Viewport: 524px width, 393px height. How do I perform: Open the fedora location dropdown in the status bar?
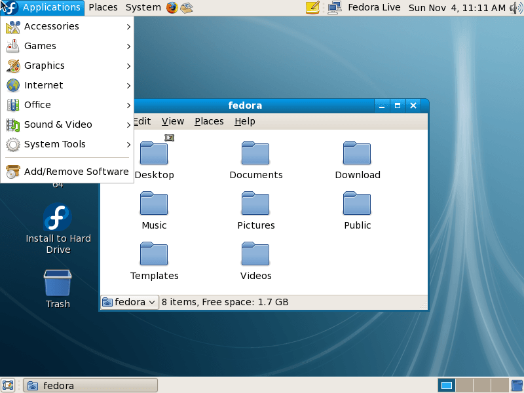(130, 302)
